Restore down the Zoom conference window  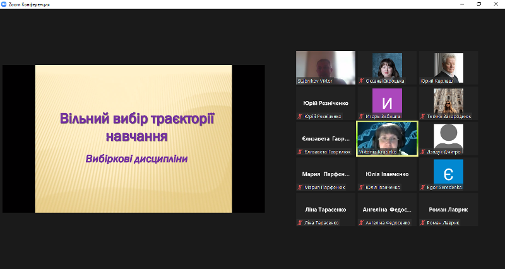pos(479,4)
